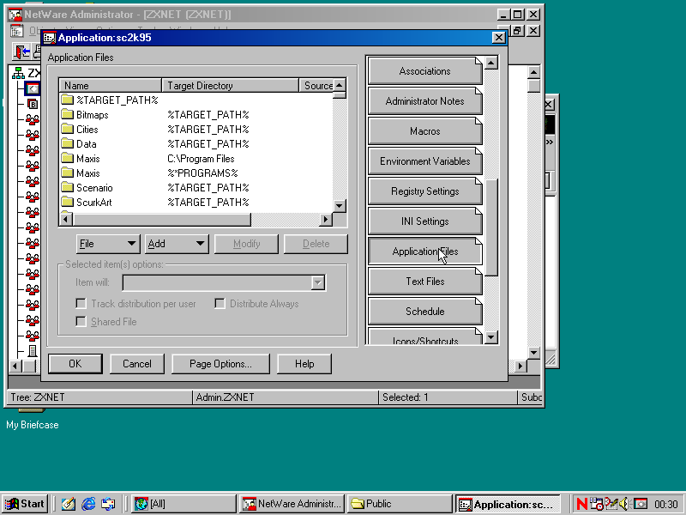Click the Application:sc2k95 taskbar button
The width and height of the screenshot is (686, 515).
[x=508, y=504]
